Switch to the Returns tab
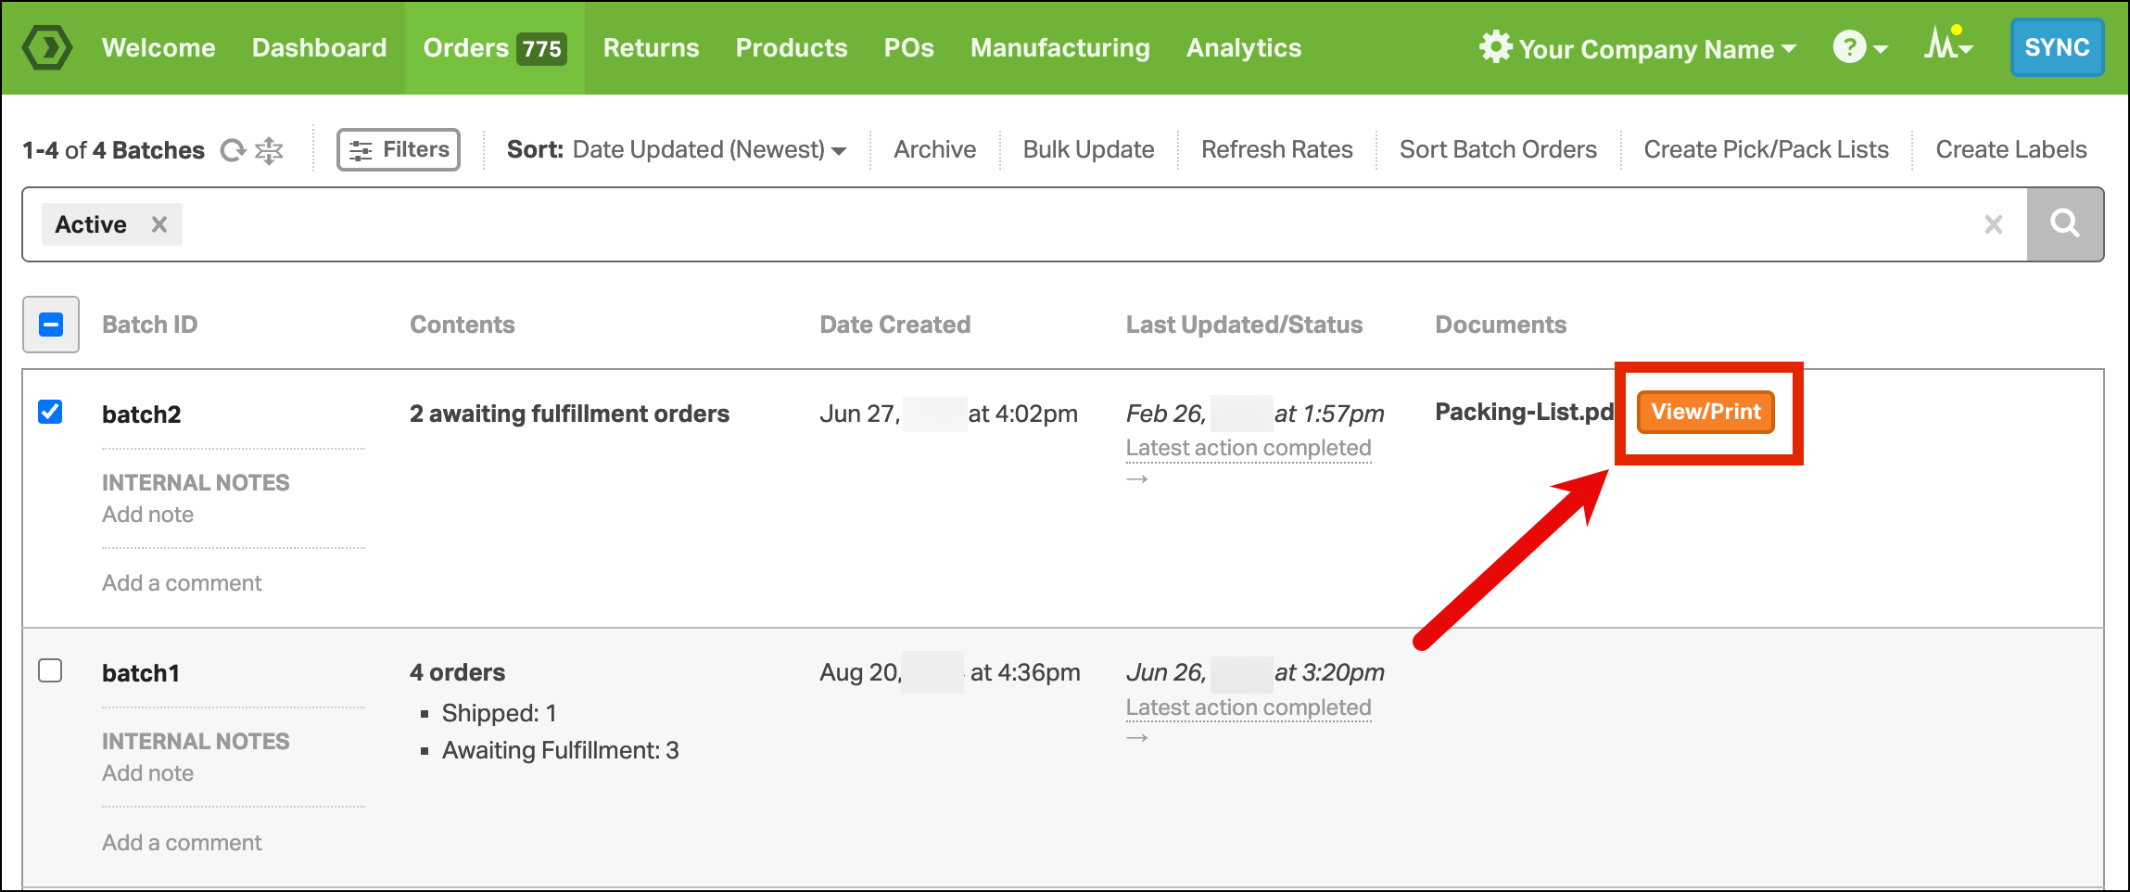The width and height of the screenshot is (2130, 892). (x=651, y=47)
